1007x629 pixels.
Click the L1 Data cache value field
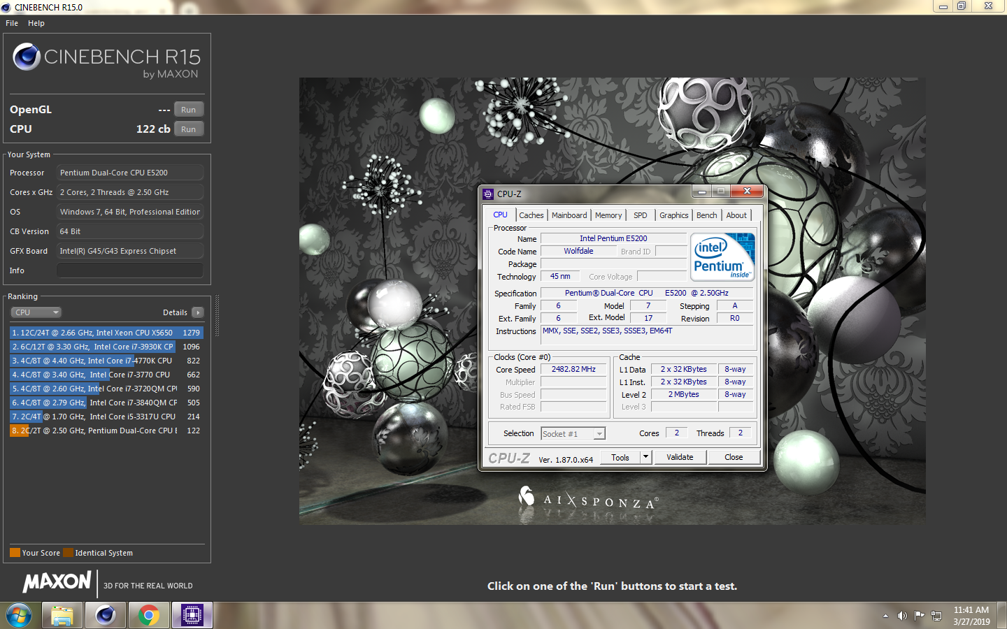coord(683,369)
